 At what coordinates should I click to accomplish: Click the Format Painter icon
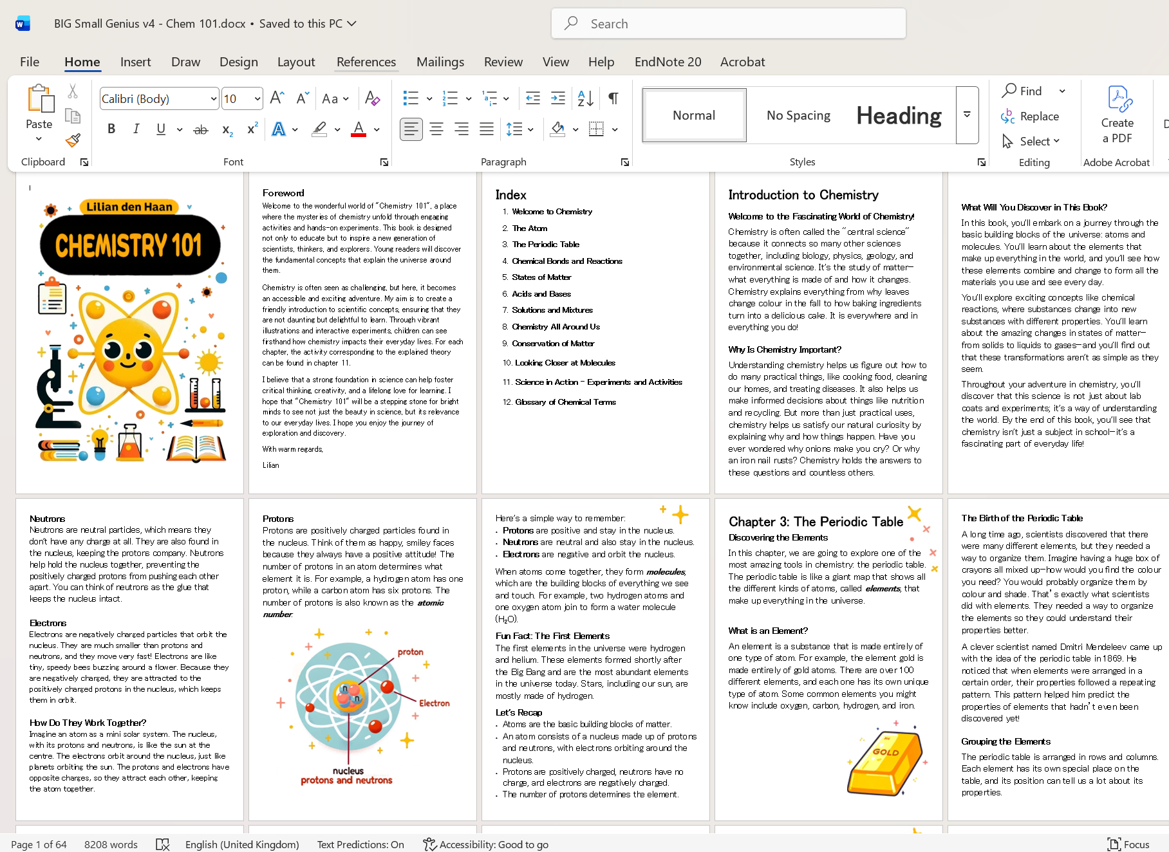point(73,140)
